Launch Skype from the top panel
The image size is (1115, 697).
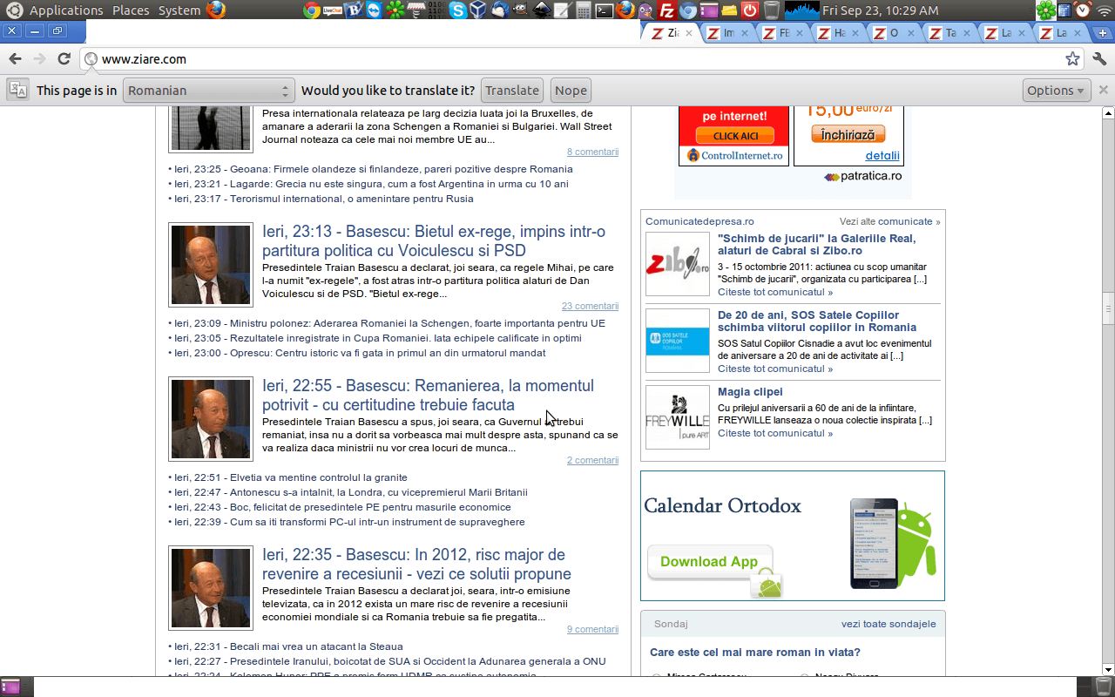pos(457,10)
